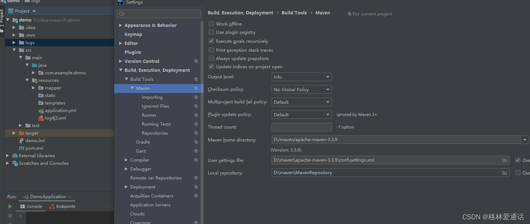
Task: Close the DemoApplication run tab
Action: [70, 197]
